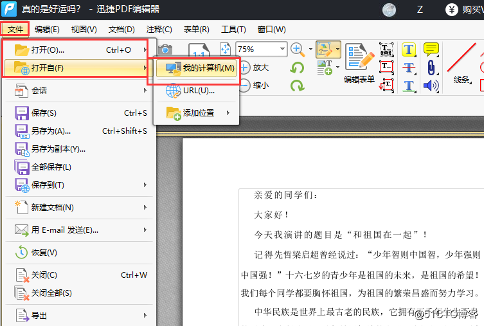Screen dimensions: 484x326
Task: Select the highlight text T icon
Action: pos(409,50)
